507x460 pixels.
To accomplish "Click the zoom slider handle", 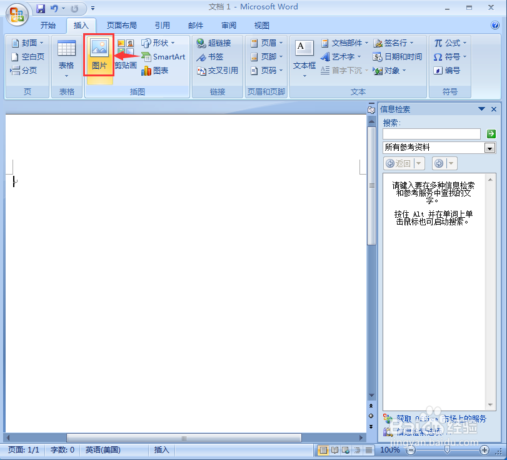I will click(447, 449).
